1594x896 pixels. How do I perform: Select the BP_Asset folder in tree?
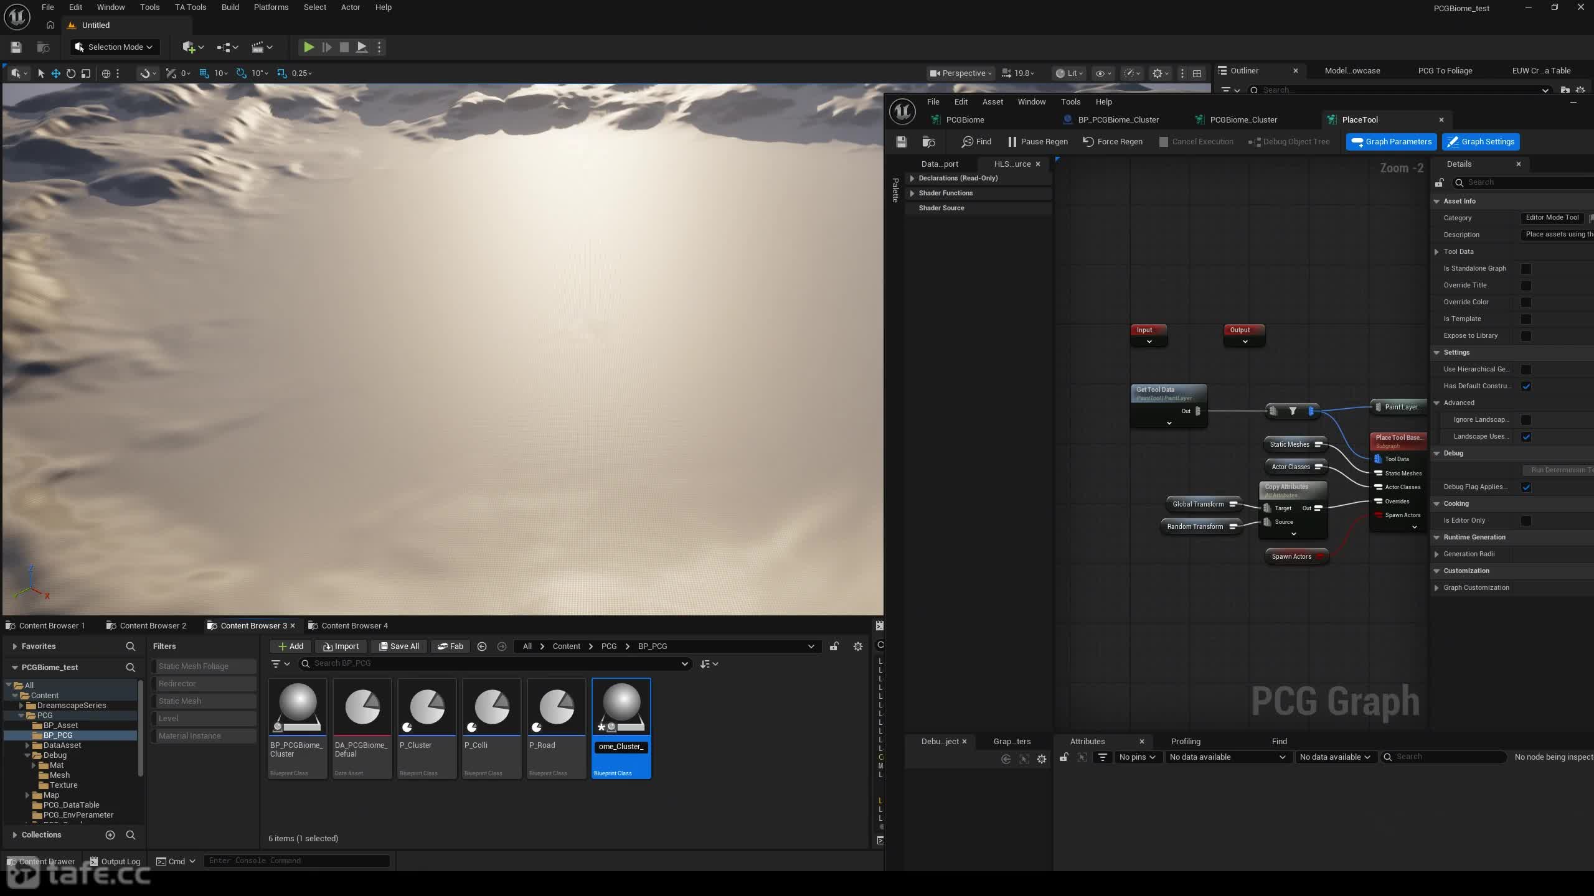[60, 726]
